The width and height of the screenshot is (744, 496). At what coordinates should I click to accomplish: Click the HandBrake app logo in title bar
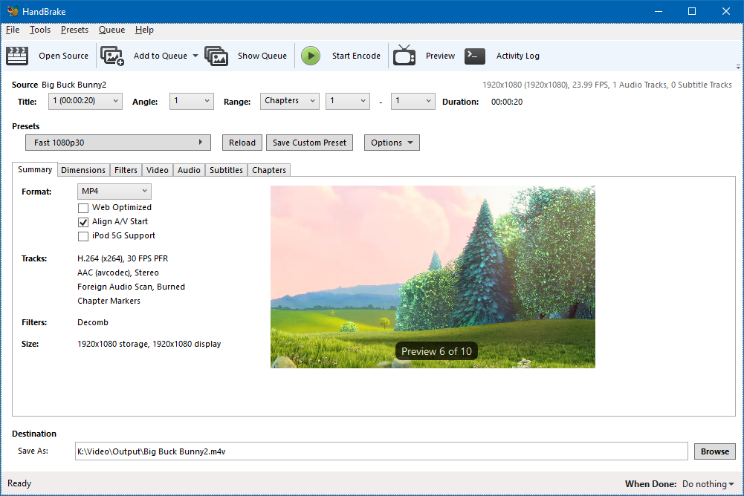point(13,11)
